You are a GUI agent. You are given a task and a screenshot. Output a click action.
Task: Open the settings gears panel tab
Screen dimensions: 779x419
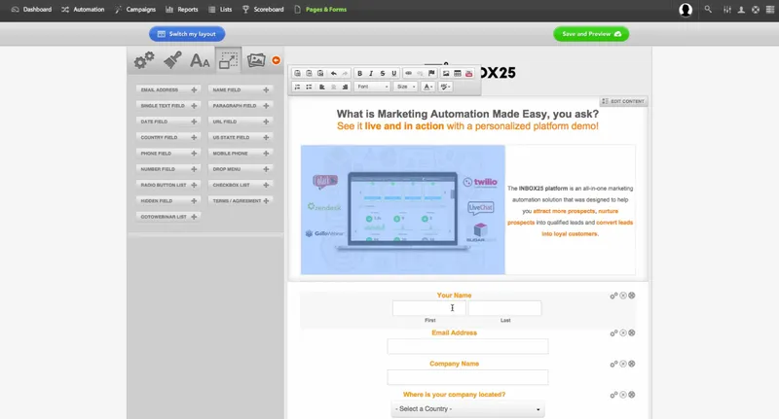pyautogui.click(x=144, y=60)
